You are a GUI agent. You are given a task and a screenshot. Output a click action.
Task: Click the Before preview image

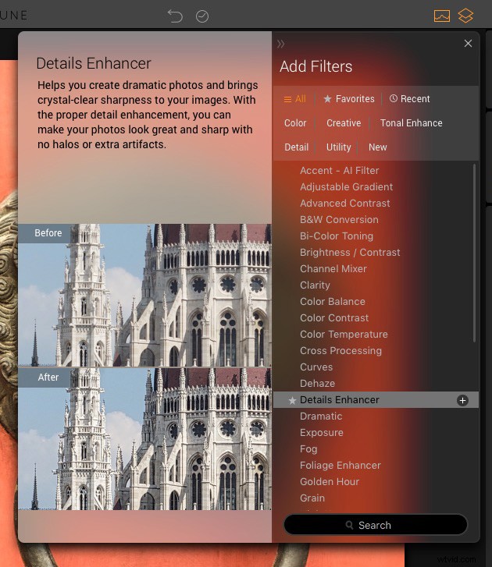pyautogui.click(x=144, y=296)
